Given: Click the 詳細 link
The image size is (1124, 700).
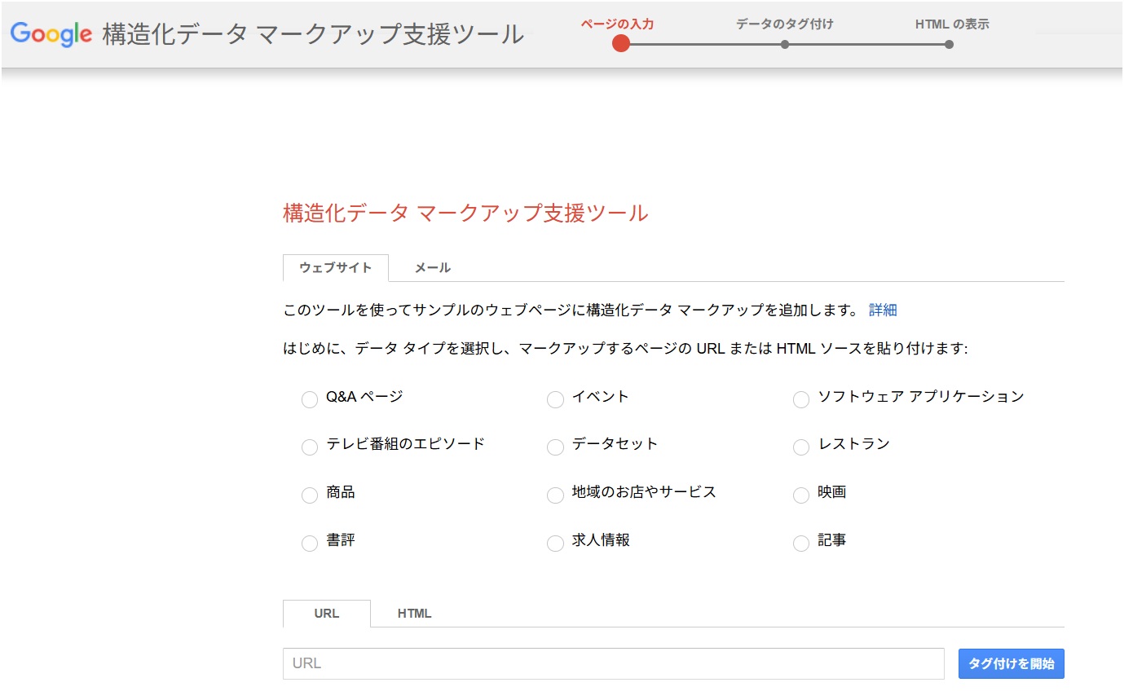Looking at the screenshot, I should (x=883, y=310).
